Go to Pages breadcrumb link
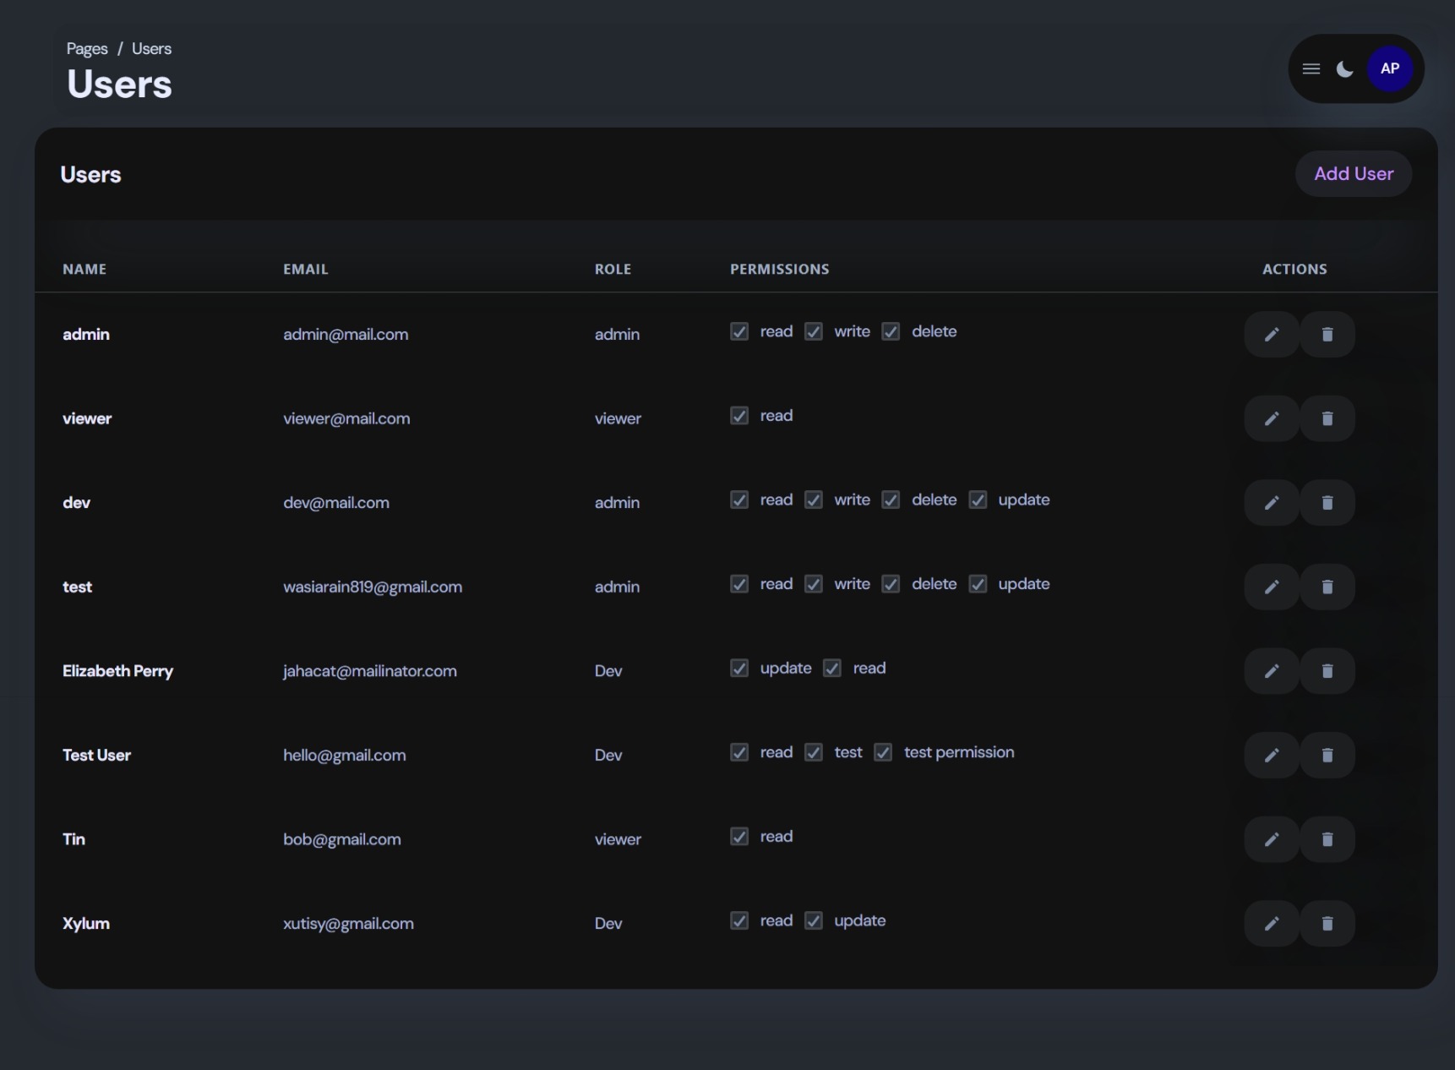Viewport: 1455px width, 1070px height. pyautogui.click(x=87, y=49)
